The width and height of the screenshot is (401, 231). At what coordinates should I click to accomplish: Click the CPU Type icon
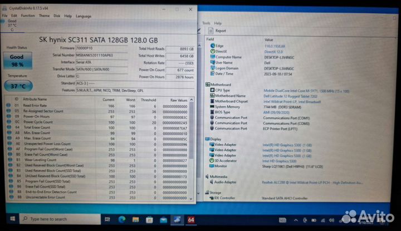point(212,90)
